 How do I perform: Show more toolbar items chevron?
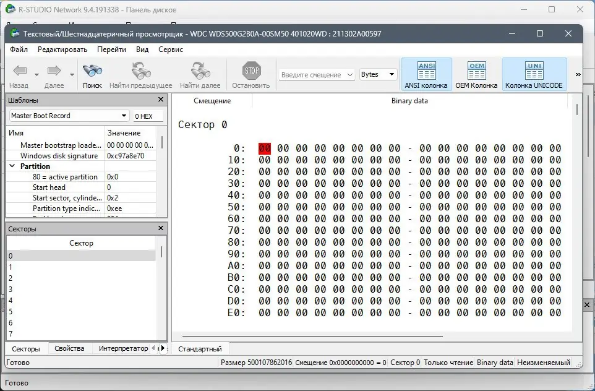(x=578, y=74)
